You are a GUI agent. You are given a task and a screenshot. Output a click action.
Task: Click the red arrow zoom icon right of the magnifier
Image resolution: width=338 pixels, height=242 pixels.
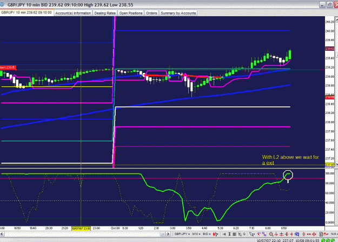276,234
